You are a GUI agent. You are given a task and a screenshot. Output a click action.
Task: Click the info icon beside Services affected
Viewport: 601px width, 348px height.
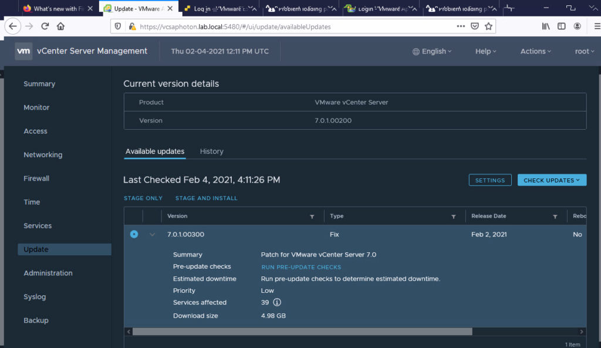276,302
